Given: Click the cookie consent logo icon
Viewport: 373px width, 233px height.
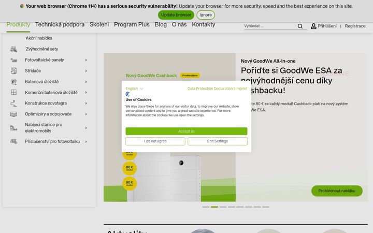Looking at the screenshot, I should [128, 94].
